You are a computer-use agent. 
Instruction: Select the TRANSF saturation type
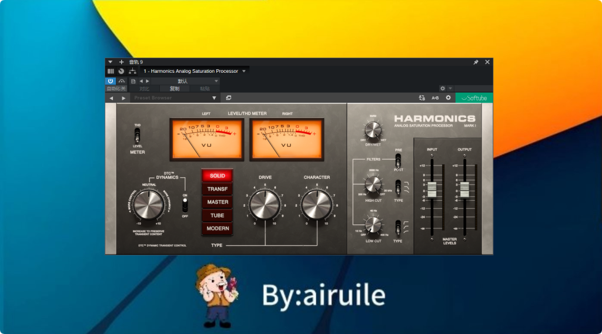218,189
